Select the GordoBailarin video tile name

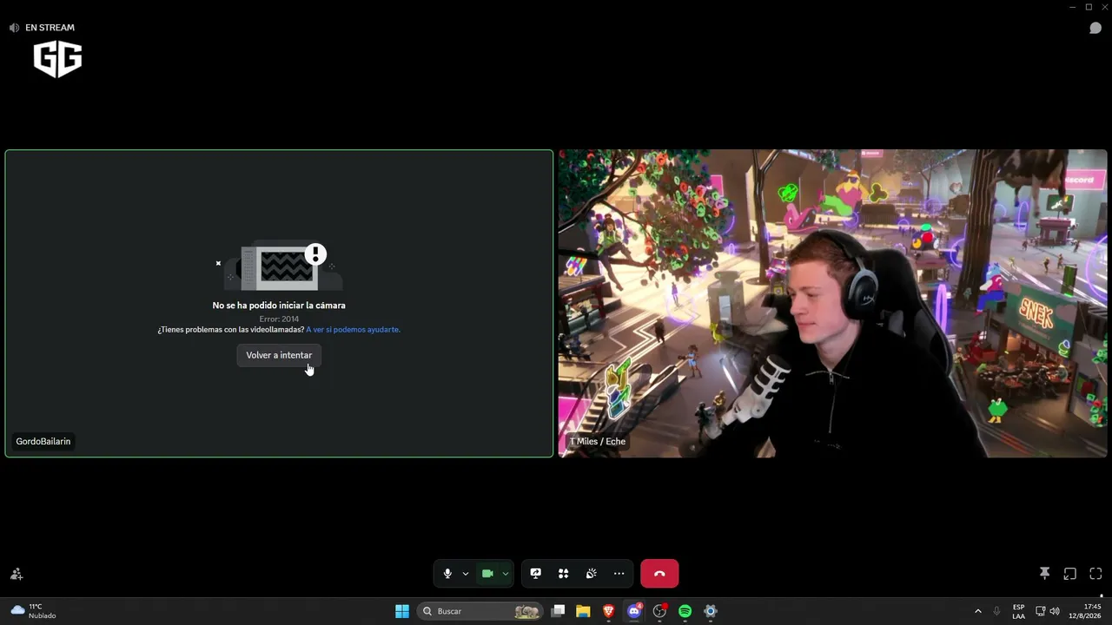coord(43,442)
